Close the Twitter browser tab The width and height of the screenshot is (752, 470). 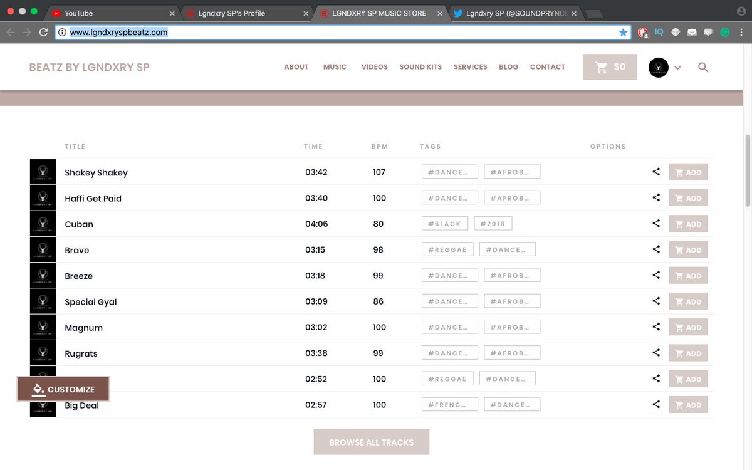tap(573, 13)
